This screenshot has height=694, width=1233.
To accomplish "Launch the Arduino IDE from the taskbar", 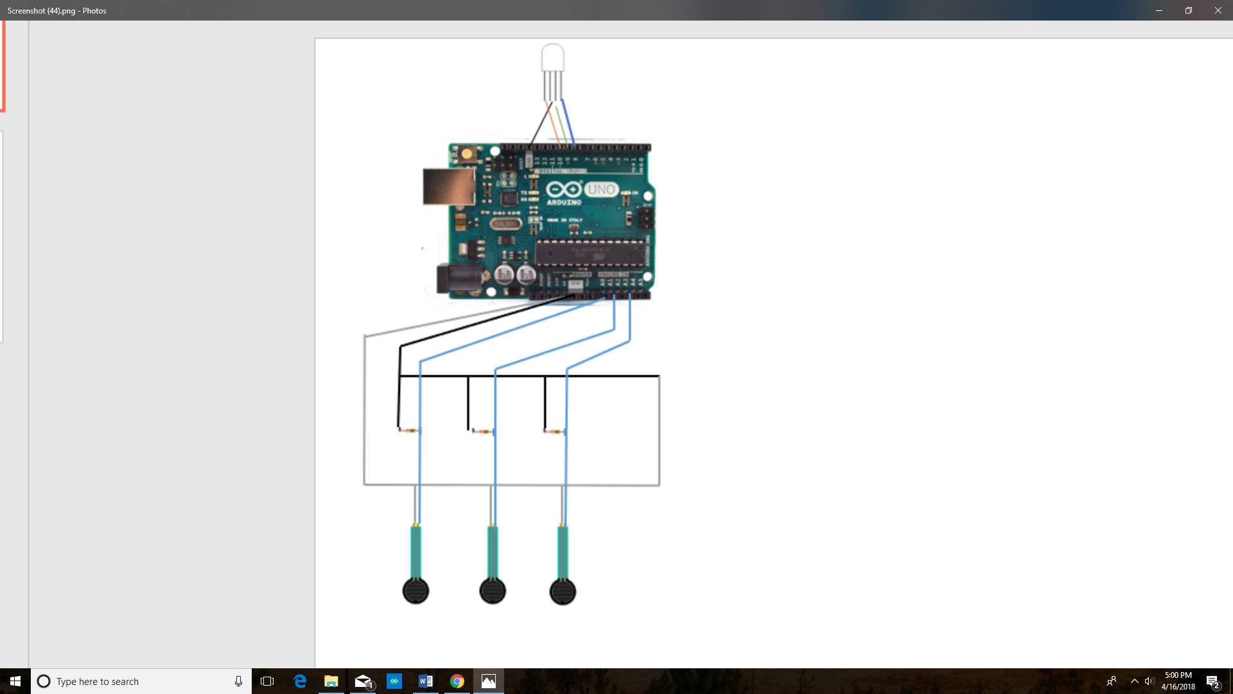I will [394, 681].
